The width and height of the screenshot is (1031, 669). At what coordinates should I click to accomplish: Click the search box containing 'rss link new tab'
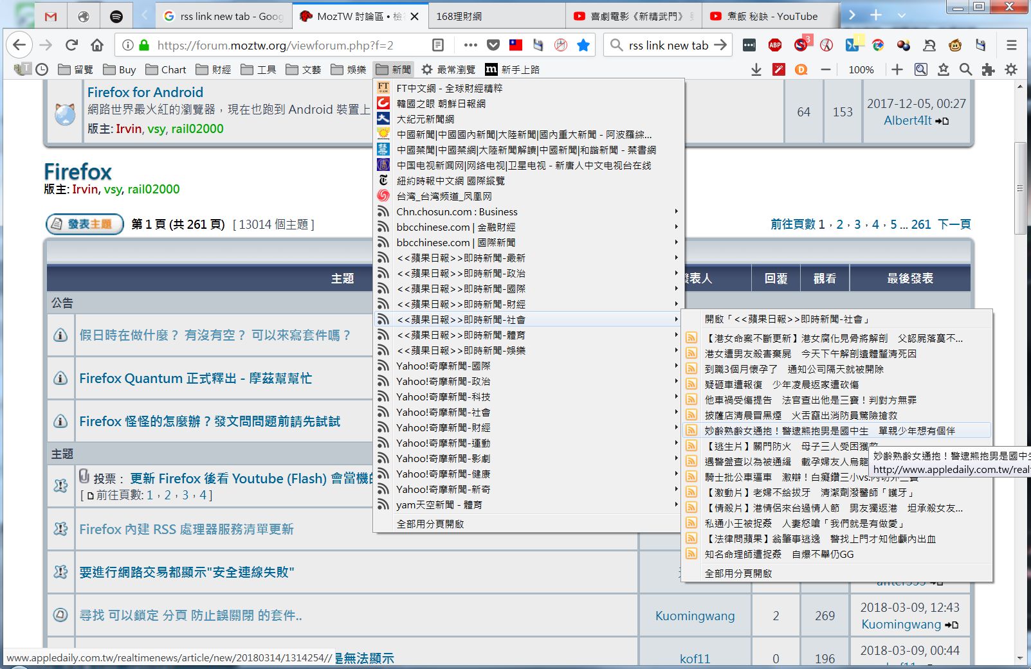pyautogui.click(x=669, y=45)
